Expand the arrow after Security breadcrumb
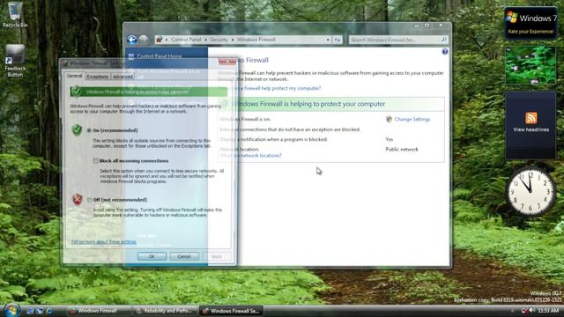 coord(233,40)
